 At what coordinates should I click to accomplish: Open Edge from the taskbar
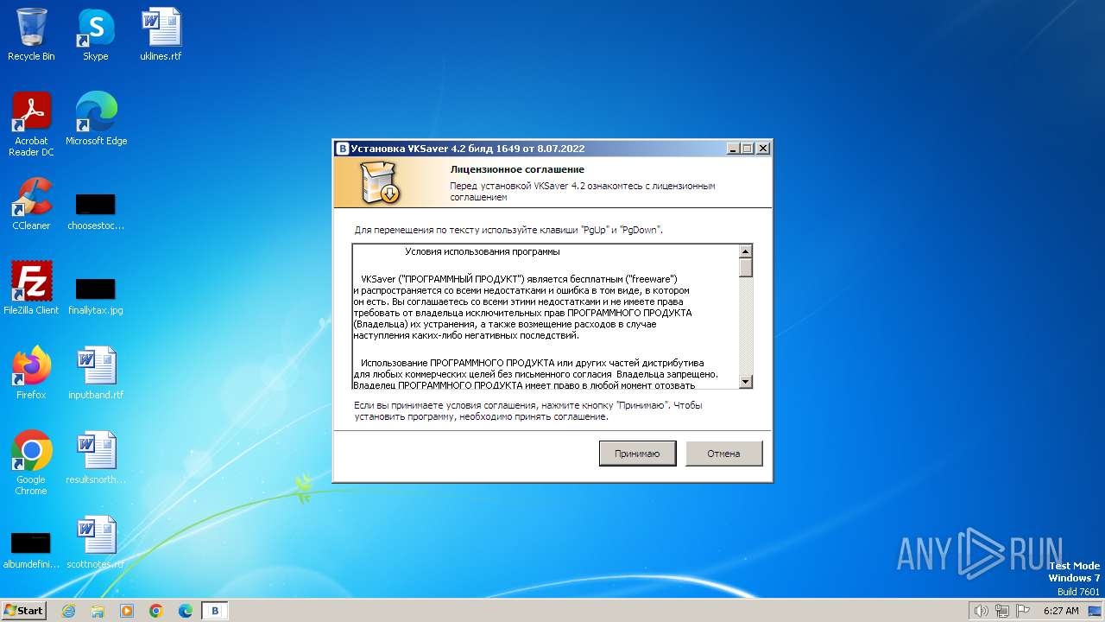(x=186, y=611)
